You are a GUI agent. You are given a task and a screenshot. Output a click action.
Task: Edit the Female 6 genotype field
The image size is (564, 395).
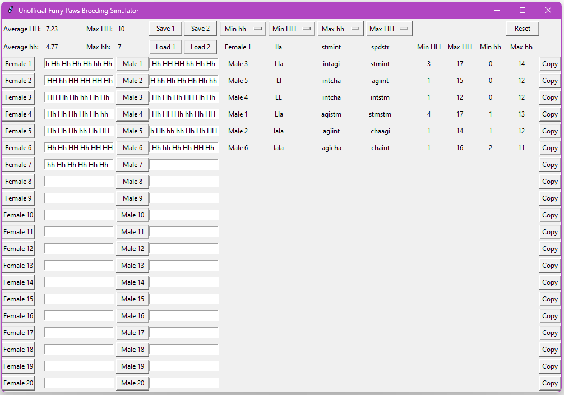[79, 148]
